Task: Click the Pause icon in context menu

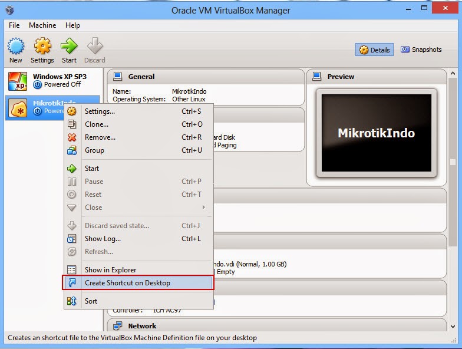Action: (x=72, y=182)
